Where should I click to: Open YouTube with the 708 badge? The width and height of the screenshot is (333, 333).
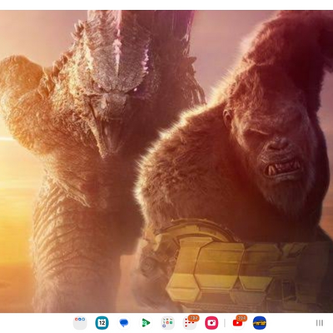[x=238, y=322]
